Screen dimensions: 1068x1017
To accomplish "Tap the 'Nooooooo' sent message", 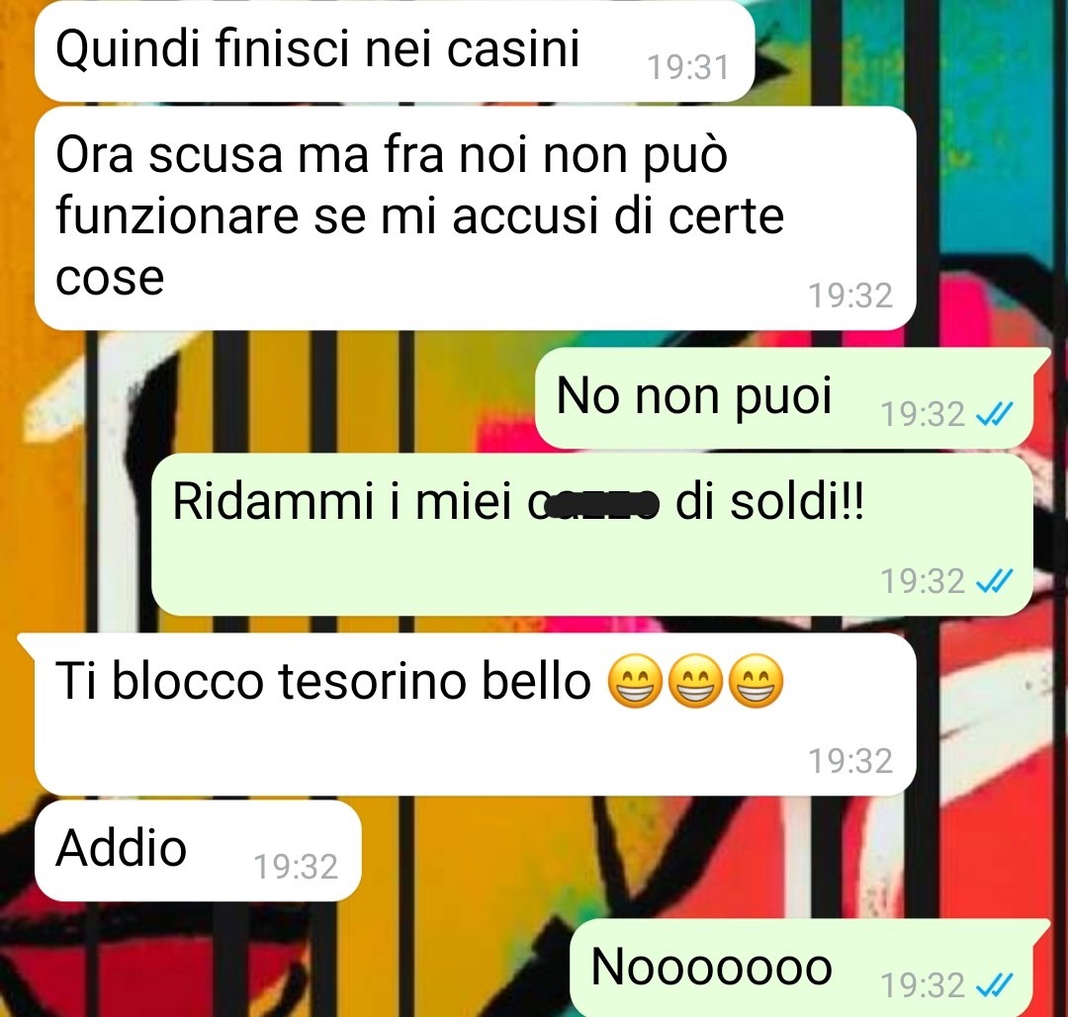I will [x=802, y=968].
